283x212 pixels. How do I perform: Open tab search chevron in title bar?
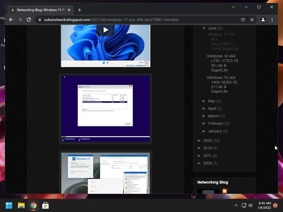tap(233, 7)
